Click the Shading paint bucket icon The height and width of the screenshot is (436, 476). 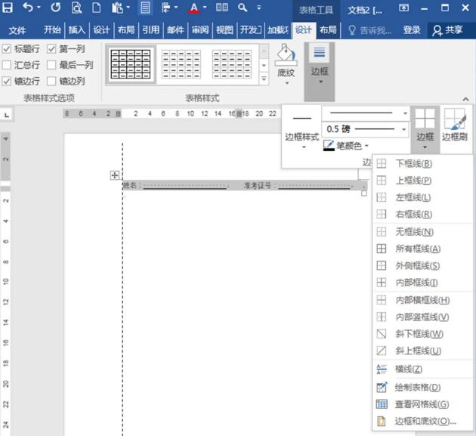(x=286, y=54)
